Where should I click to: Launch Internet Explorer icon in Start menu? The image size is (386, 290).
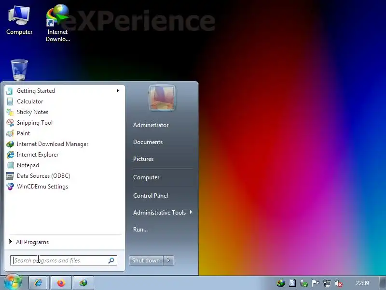[x=10, y=155]
